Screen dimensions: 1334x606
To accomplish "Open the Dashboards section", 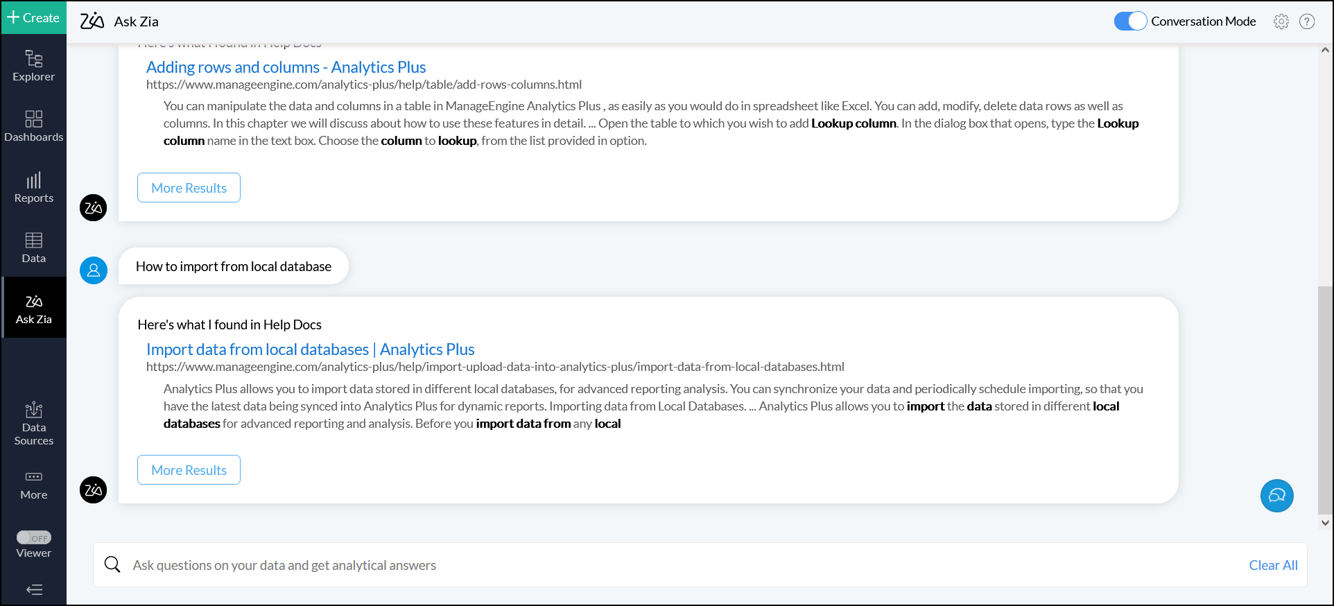I will click(x=33, y=126).
